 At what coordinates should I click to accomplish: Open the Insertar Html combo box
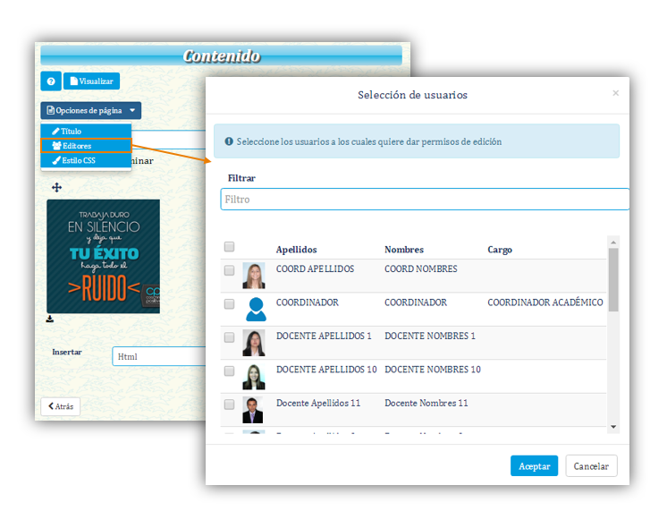click(158, 356)
